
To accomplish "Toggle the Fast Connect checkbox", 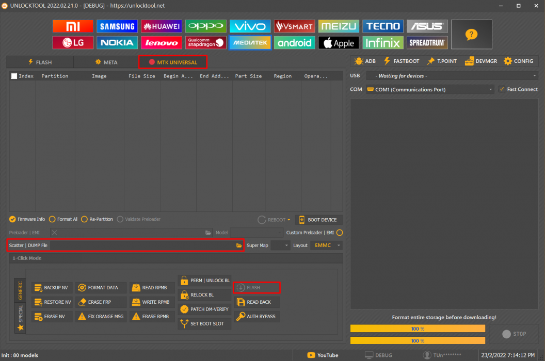I will point(502,89).
